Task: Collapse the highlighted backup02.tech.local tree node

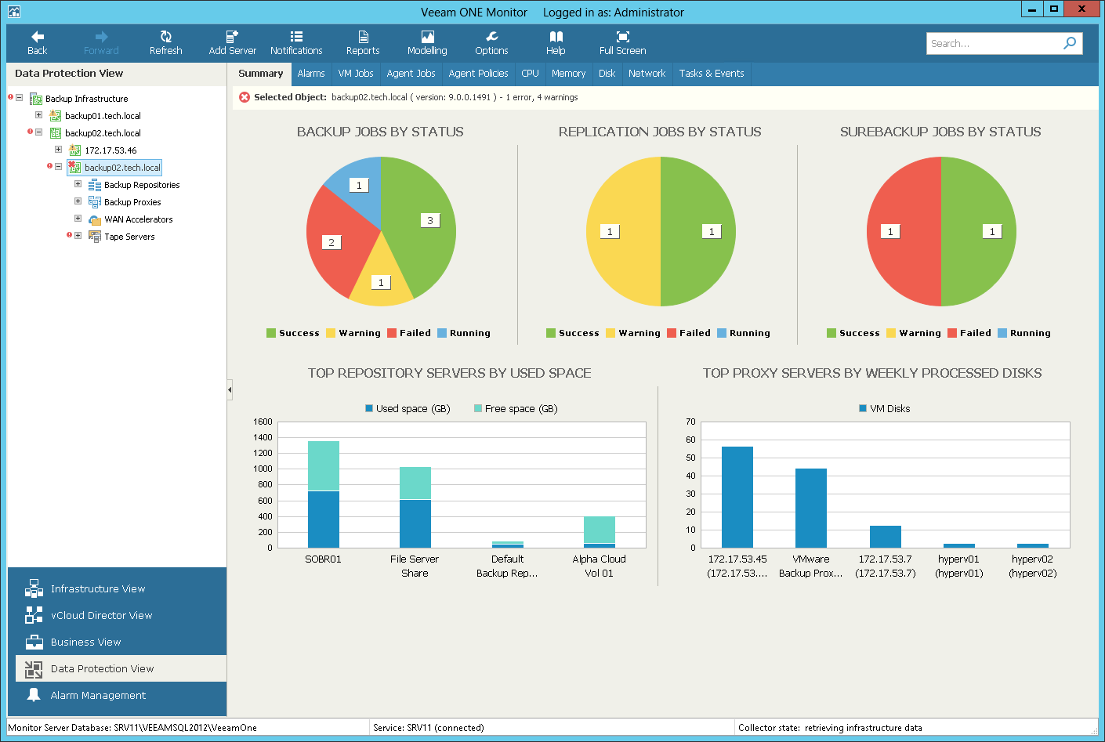Action: coord(58,167)
